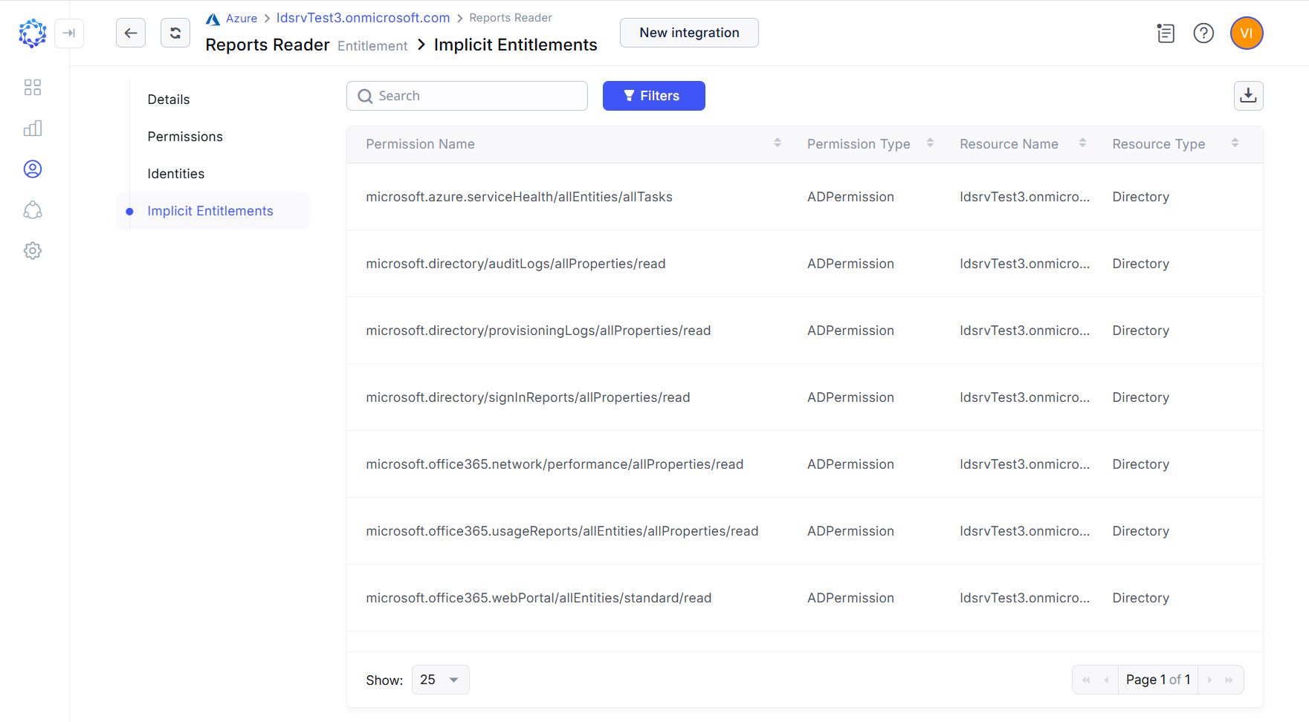Switch to the Permissions tab
This screenshot has height=722, width=1309.
[185, 137]
